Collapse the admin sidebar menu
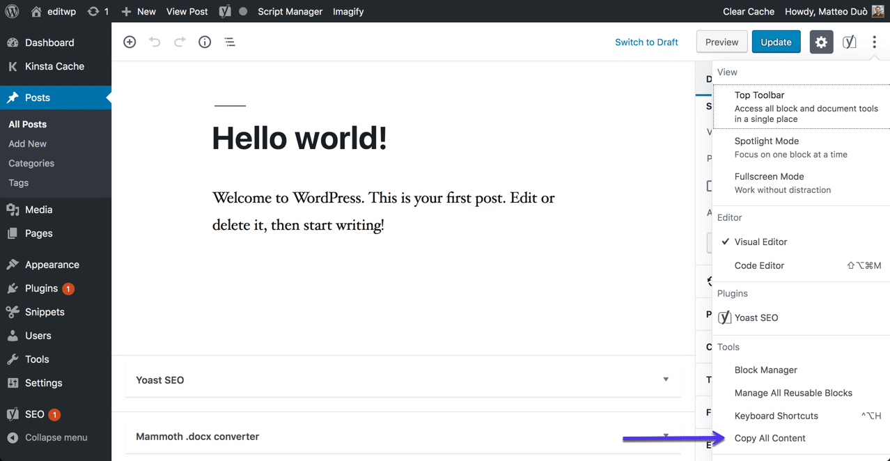The height and width of the screenshot is (461, 890). click(56, 437)
